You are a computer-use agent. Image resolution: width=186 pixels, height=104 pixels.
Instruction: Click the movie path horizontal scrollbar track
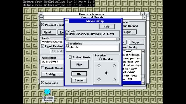[x=93, y=39]
